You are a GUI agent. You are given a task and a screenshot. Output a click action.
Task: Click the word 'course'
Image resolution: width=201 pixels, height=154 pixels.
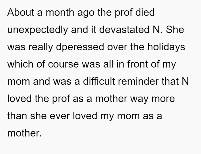coord(63,64)
